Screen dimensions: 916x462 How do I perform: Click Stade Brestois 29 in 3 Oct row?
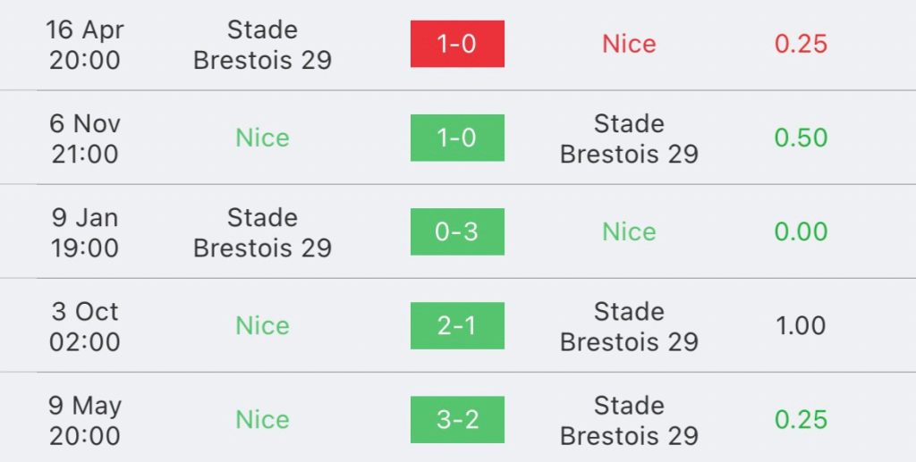tap(629, 326)
